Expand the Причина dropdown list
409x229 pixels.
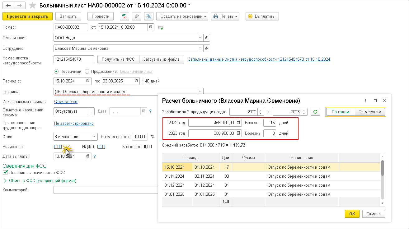[x=200, y=91]
